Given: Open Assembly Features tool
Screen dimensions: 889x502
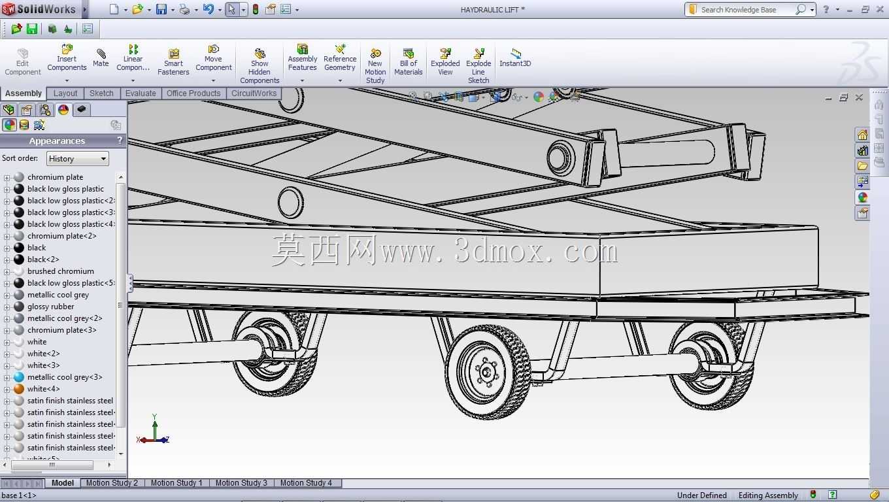Looking at the screenshot, I should tap(302, 58).
